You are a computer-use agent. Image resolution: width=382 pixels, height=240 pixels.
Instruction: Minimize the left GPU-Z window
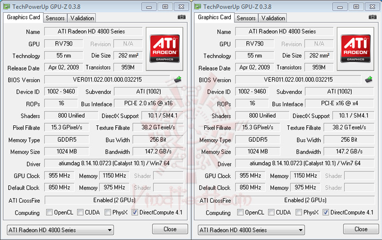tap(149, 7)
